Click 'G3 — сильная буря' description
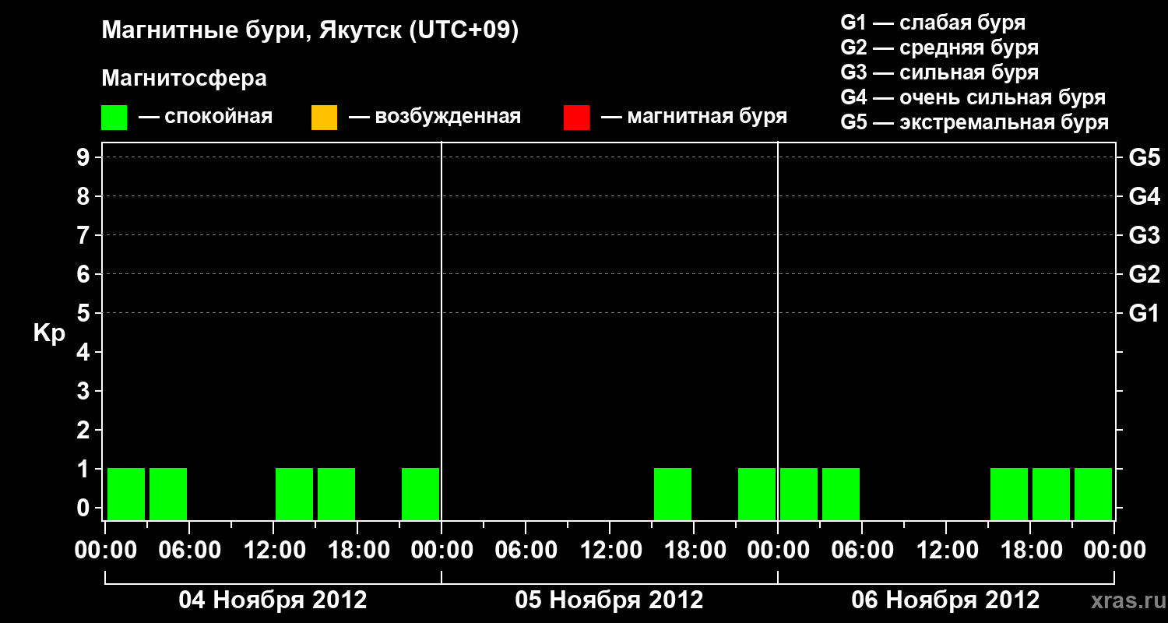 point(940,72)
